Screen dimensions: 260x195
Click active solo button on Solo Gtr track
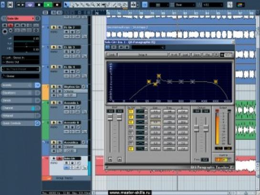59,158
